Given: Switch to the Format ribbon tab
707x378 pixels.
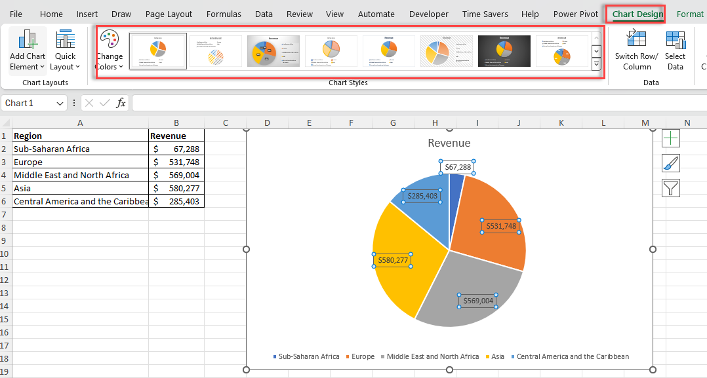Looking at the screenshot, I should pos(690,14).
